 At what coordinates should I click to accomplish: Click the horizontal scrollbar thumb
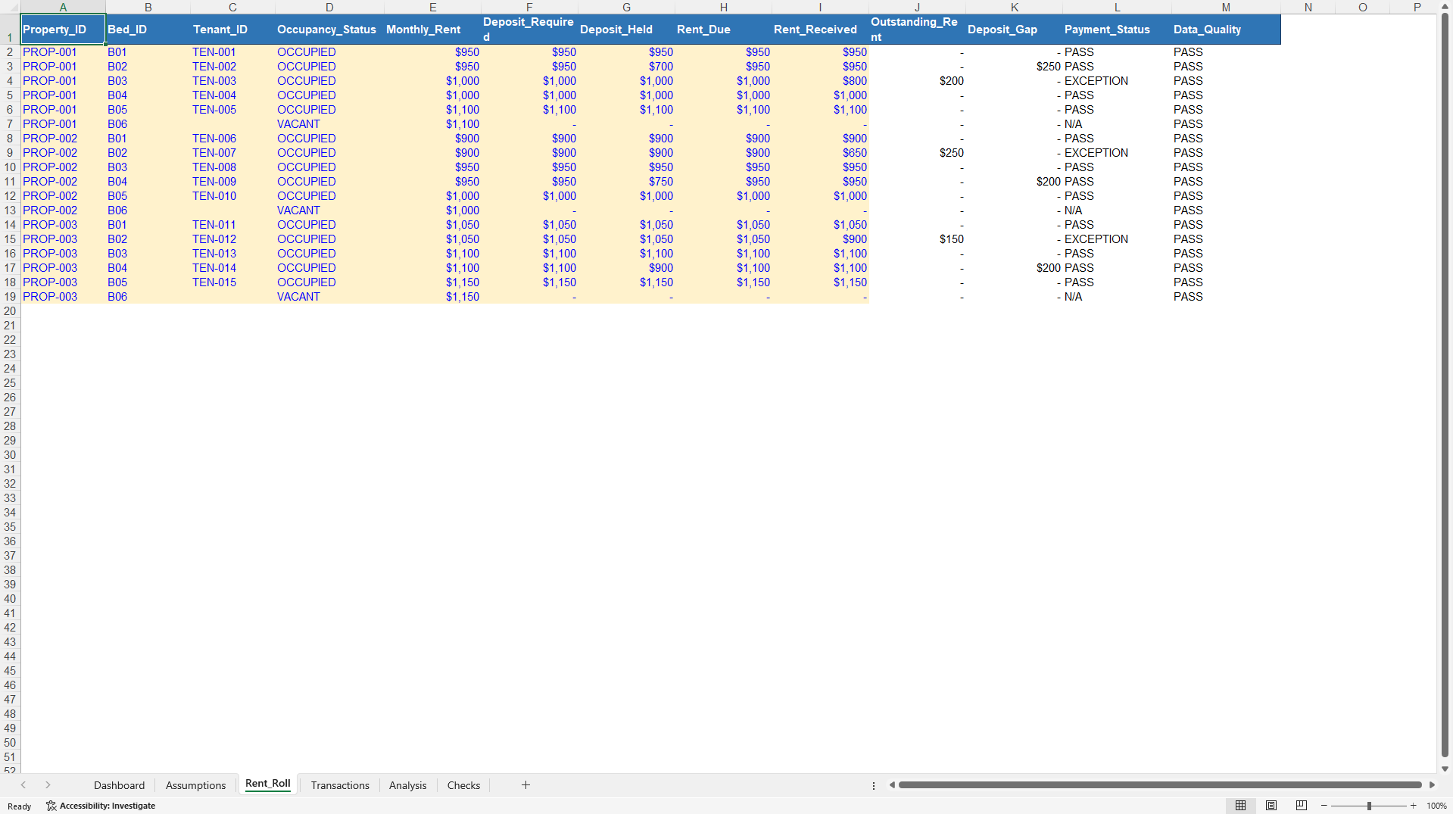1160,785
